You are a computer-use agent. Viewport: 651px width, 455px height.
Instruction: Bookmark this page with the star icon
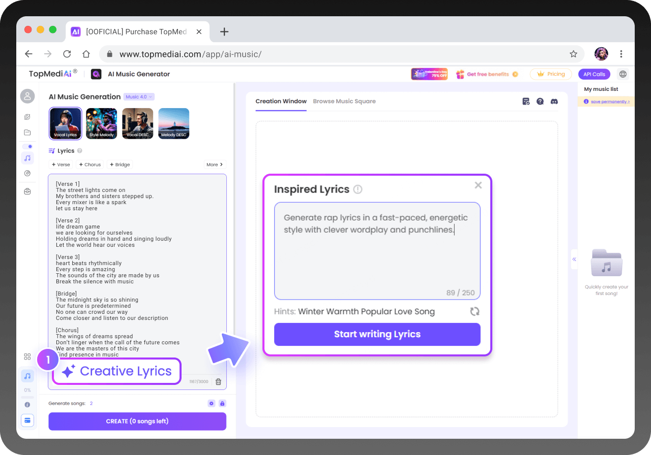573,54
